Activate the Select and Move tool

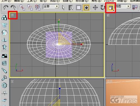95,8
